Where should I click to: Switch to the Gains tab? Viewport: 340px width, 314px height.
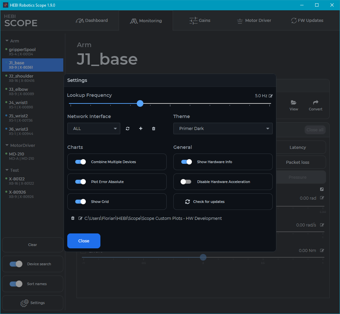(x=200, y=21)
